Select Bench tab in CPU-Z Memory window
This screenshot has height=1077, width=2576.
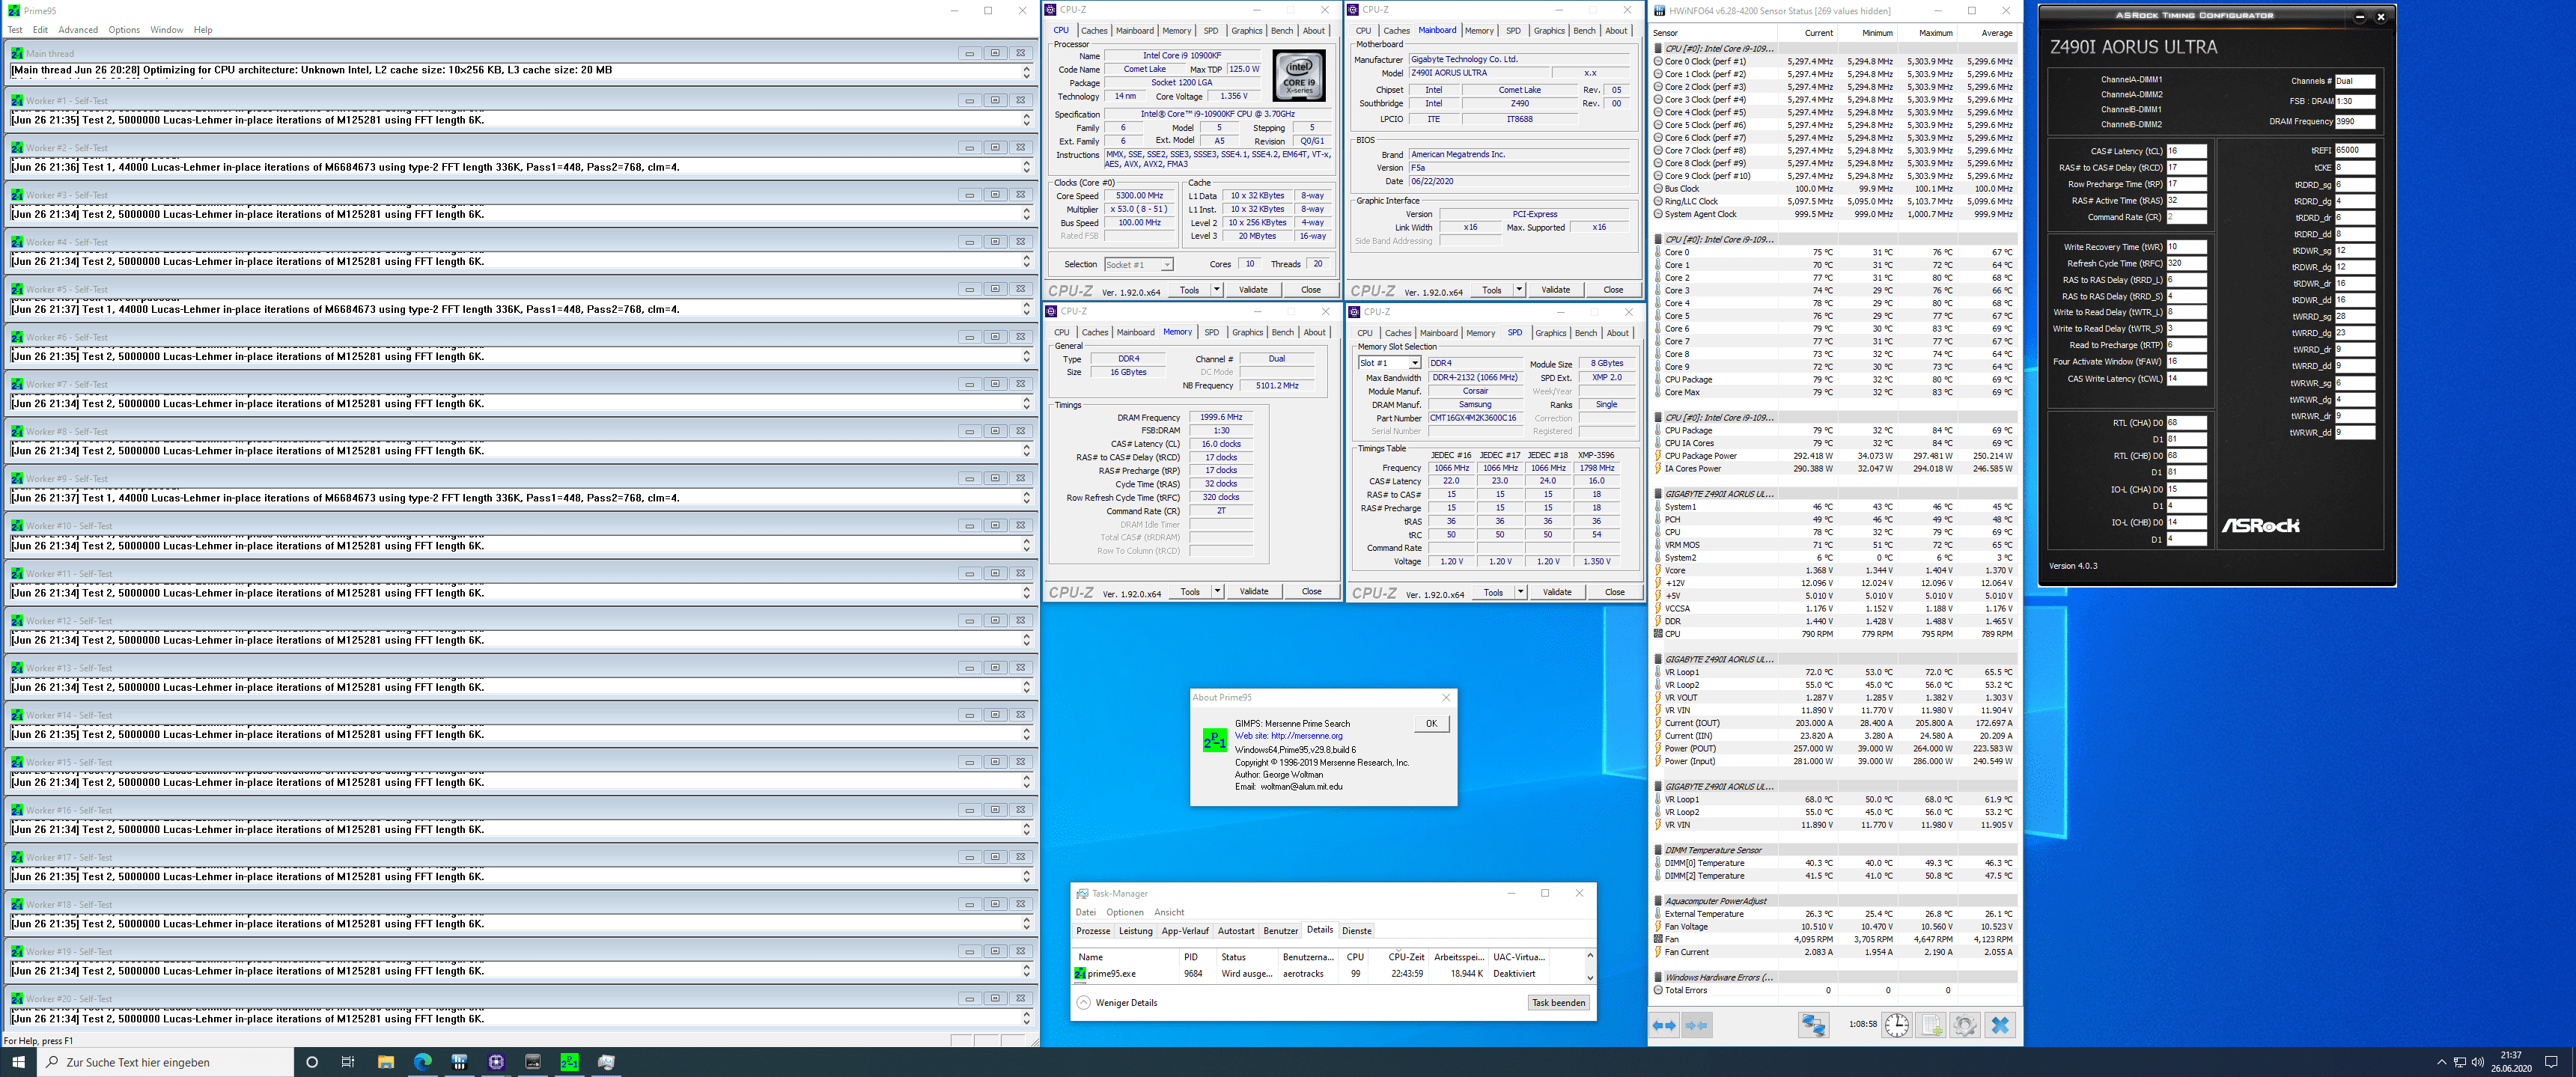tap(1283, 333)
